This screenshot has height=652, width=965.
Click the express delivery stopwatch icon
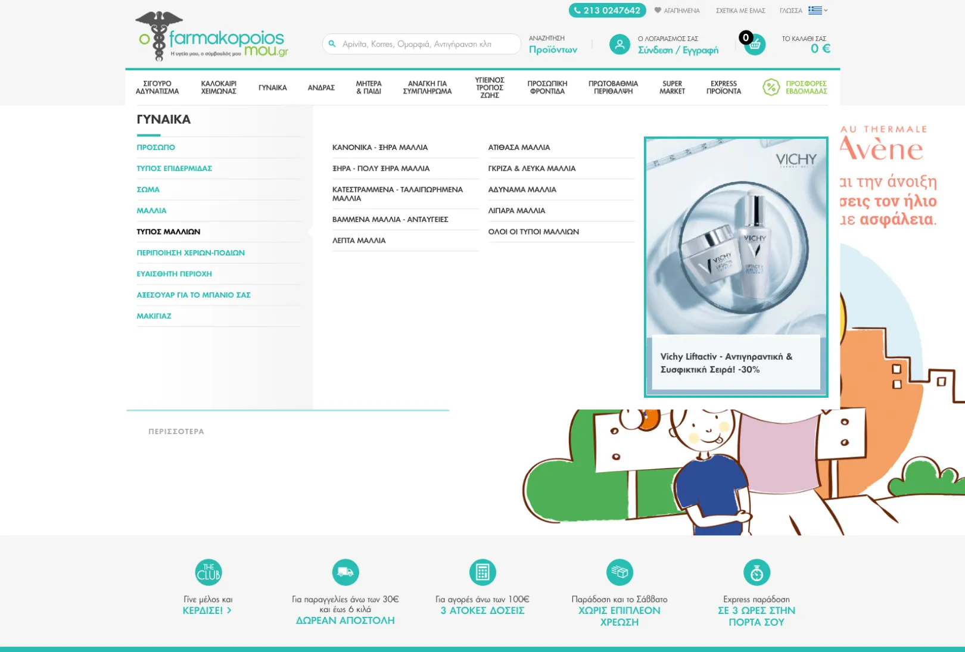757,572
